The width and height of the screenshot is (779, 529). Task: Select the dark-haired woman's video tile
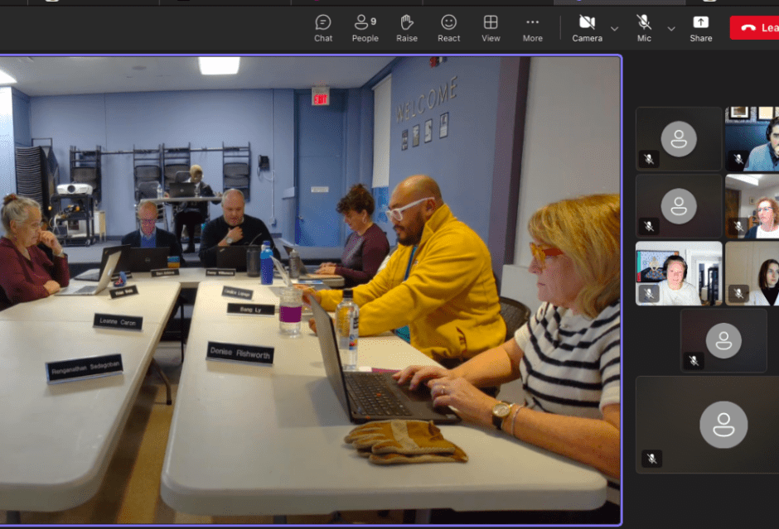(754, 274)
